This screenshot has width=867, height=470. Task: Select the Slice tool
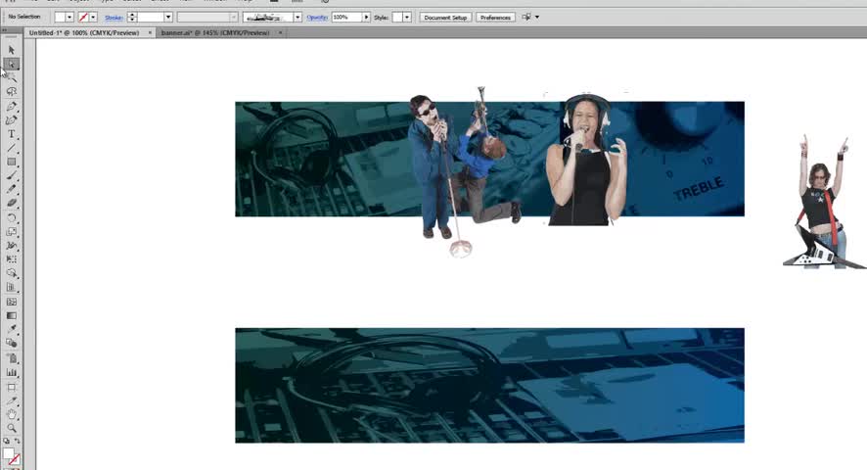click(x=12, y=400)
